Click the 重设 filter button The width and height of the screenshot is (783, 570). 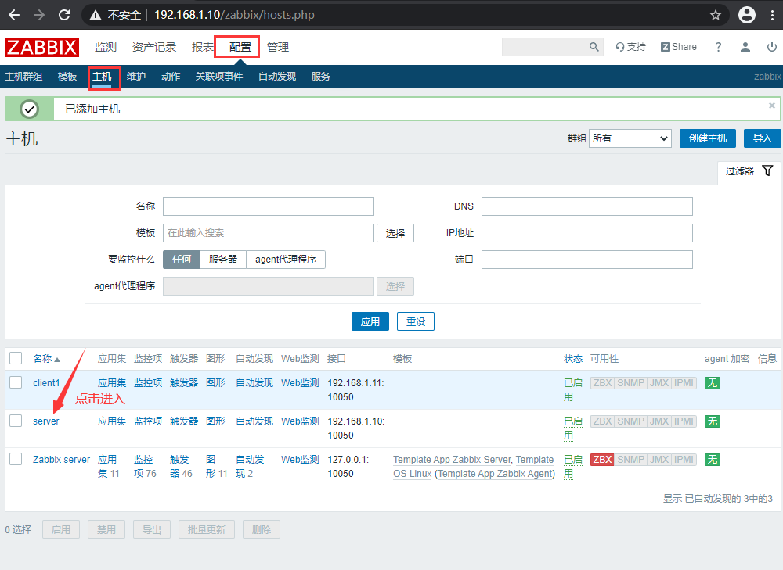pos(416,321)
